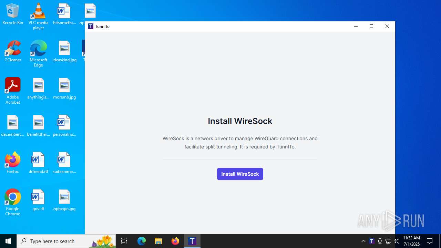
Task: Click the TunnlTo taskbar button
Action: click(192, 241)
